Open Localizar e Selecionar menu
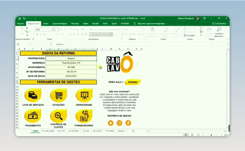This screenshot has height=151, width=245. (x=219, y=32)
